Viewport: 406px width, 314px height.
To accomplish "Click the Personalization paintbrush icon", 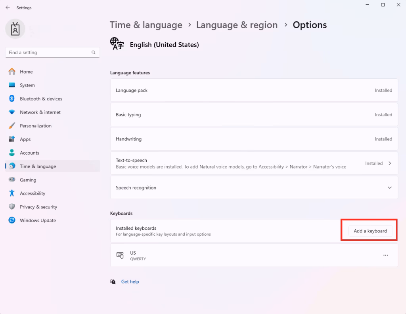I will (x=12, y=125).
